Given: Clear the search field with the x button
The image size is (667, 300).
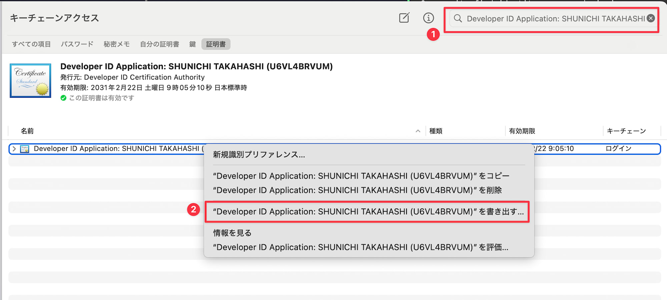Looking at the screenshot, I should point(651,18).
